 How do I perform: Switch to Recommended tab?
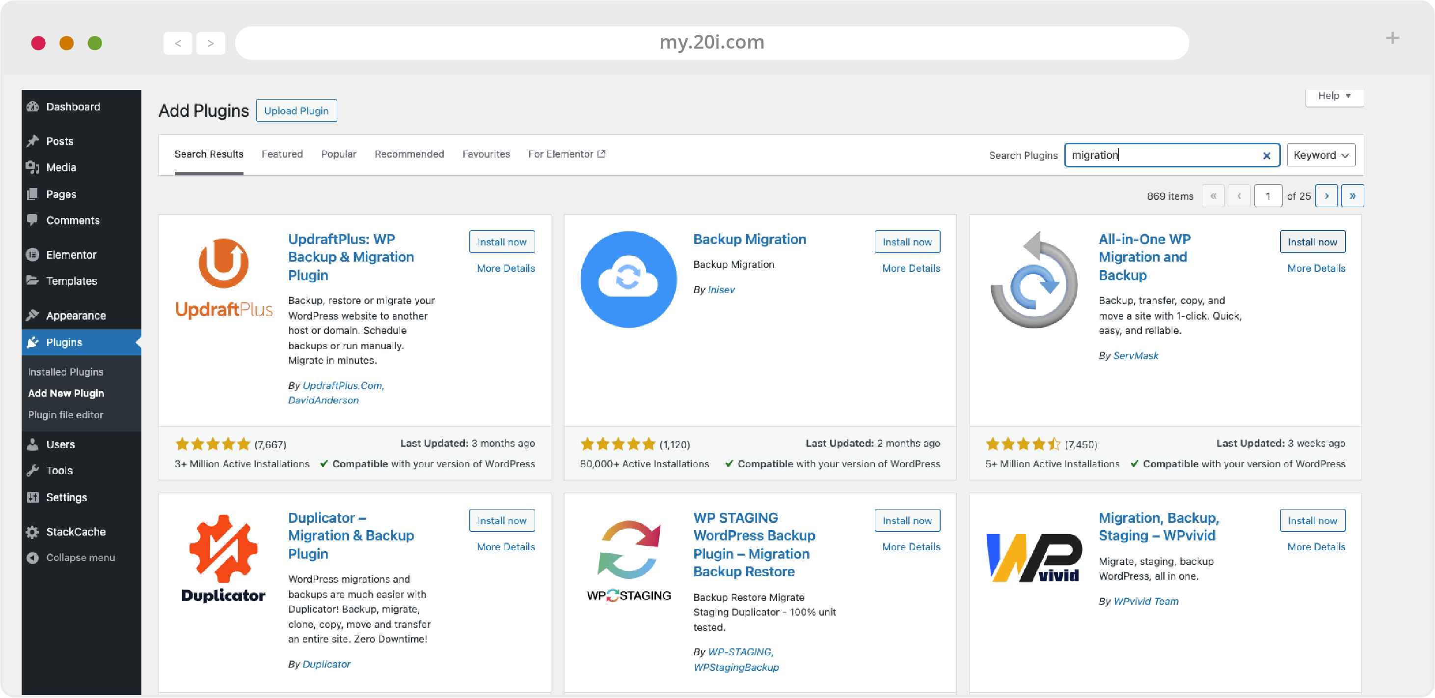pos(409,154)
